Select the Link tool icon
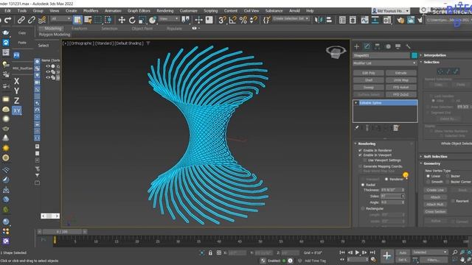This screenshot has width=472, height=265. click(21, 20)
